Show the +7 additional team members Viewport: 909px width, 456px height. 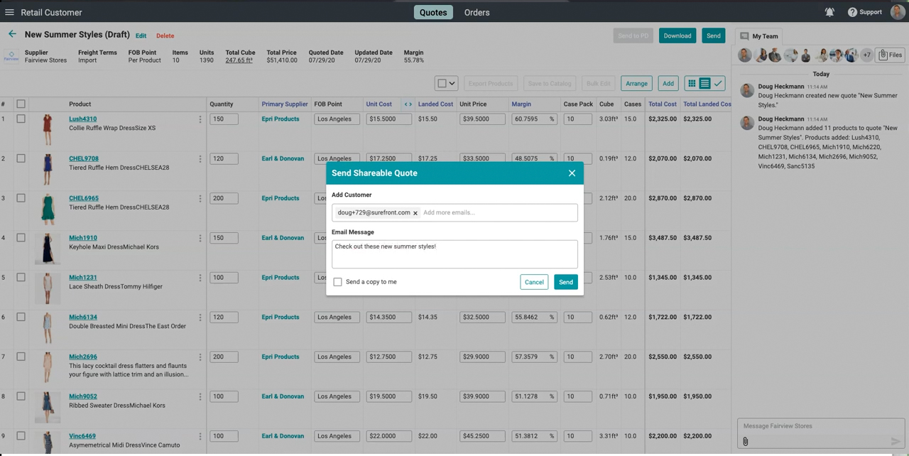point(866,55)
